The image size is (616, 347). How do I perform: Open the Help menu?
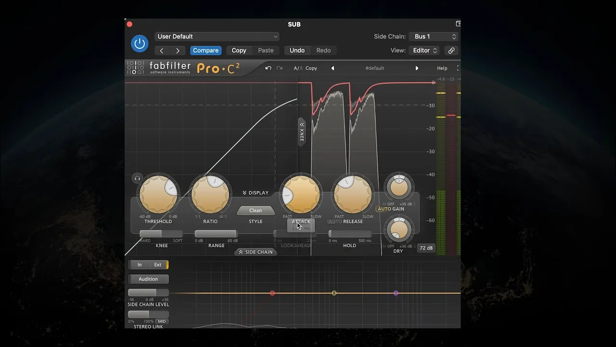(x=442, y=68)
